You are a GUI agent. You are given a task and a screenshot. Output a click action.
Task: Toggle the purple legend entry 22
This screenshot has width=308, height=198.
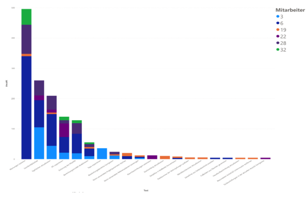click(x=278, y=36)
